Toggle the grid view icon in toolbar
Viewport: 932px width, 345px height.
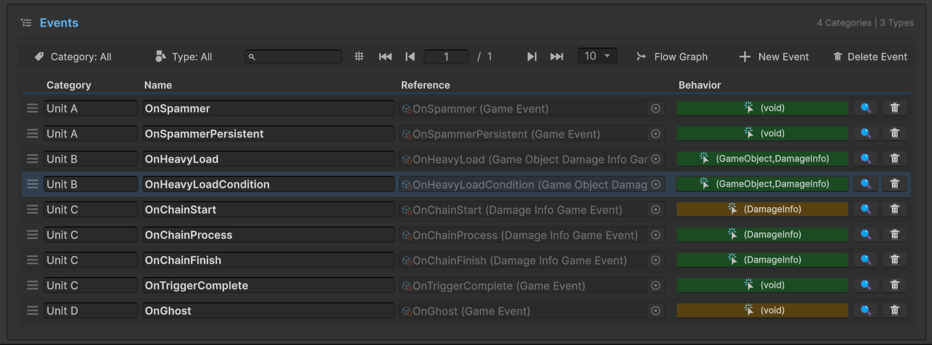pyautogui.click(x=359, y=57)
